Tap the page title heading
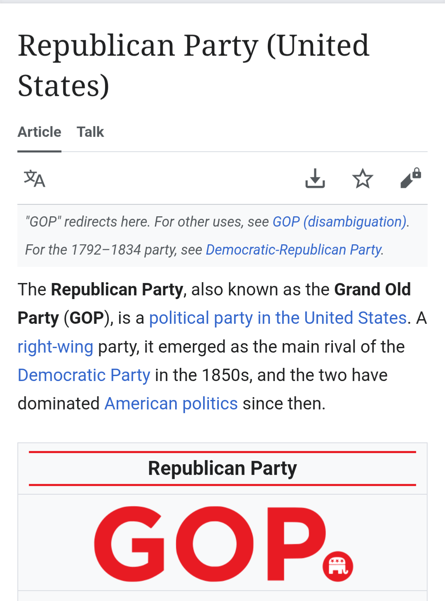Image resolution: width=445 pixels, height=601 pixels. (x=194, y=65)
